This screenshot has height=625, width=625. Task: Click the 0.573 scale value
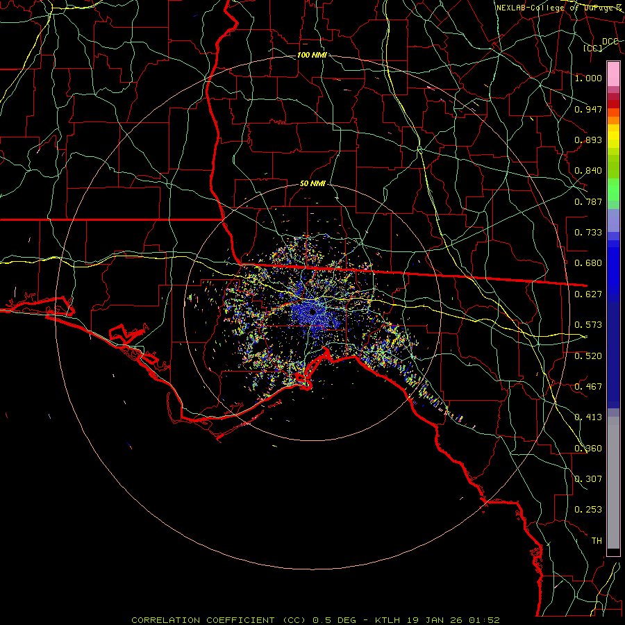[588, 325]
